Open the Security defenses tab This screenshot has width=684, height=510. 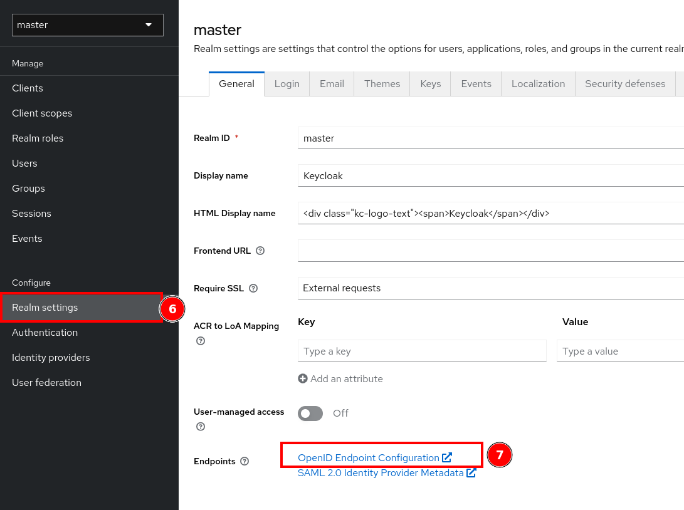(x=624, y=83)
